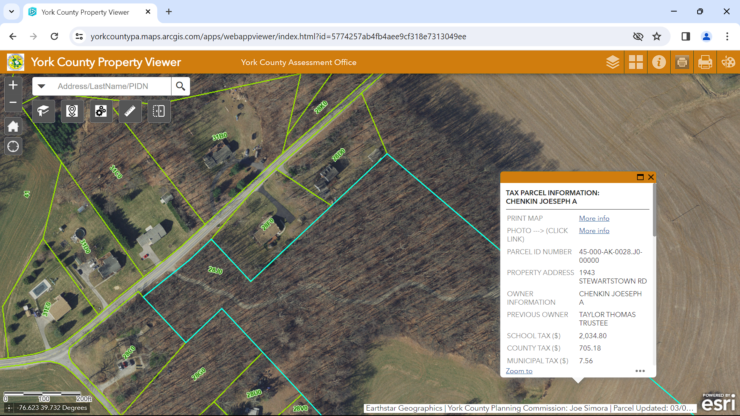This screenshot has width=740, height=416.
Task: Expand the search source dropdown arrow
Action: (42, 86)
